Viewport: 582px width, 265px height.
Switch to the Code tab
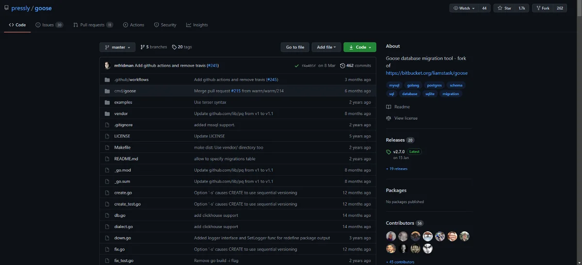click(17, 25)
